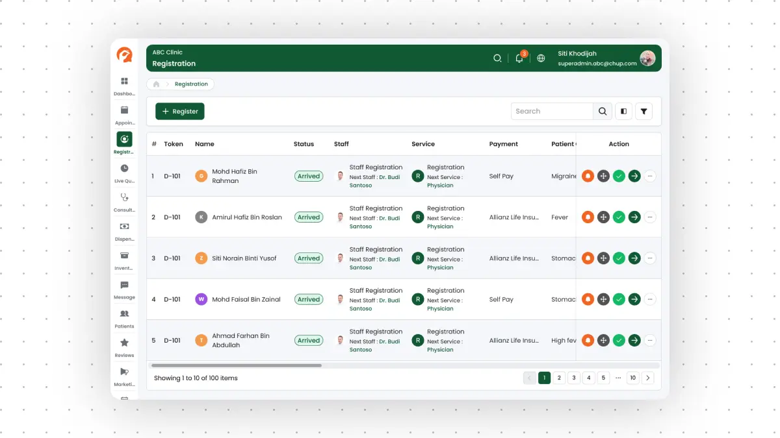Click the search submit magnifier button
The height and width of the screenshot is (438, 780).
[x=603, y=112]
